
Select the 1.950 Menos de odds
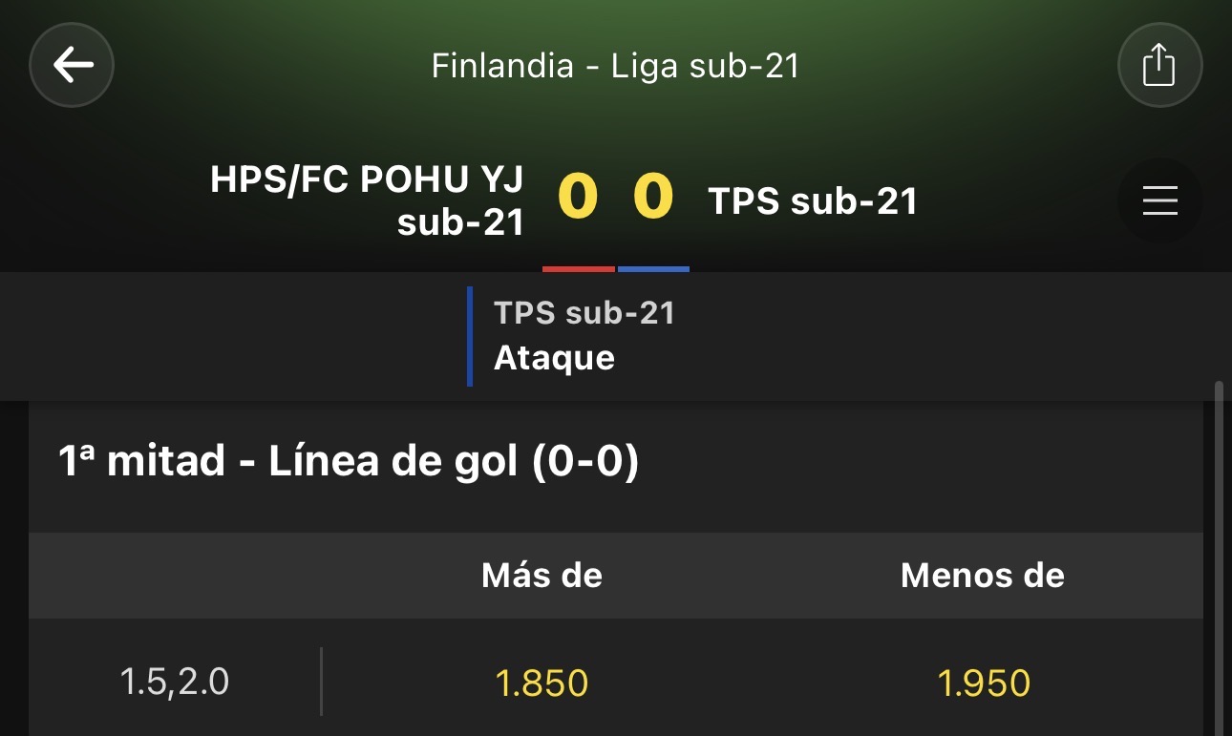point(983,683)
